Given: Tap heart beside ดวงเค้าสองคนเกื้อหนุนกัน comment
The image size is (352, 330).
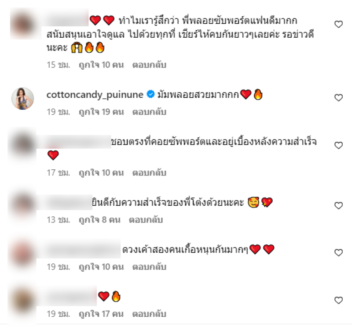Looking at the screenshot, I should [x=338, y=252].
